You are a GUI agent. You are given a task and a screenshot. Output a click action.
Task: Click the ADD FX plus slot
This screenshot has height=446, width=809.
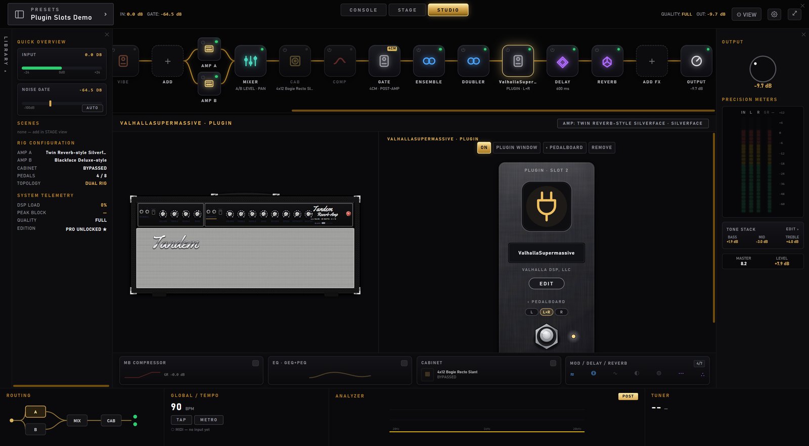click(652, 61)
